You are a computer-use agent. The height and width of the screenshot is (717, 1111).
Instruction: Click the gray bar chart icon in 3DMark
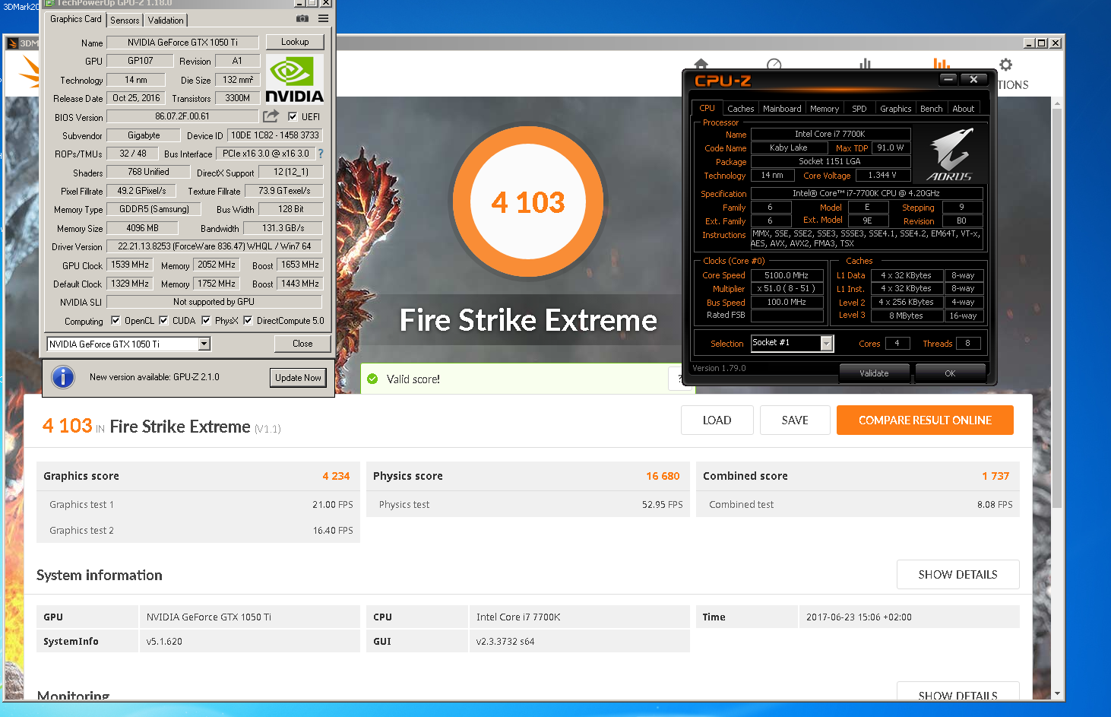pyautogui.click(x=865, y=64)
